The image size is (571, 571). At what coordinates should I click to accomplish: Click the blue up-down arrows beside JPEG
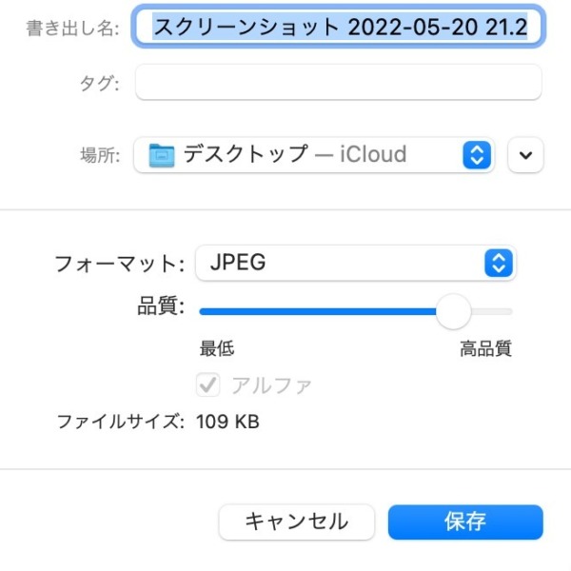point(499,263)
